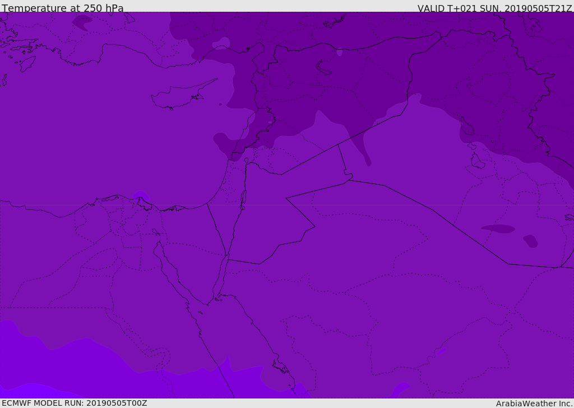Click on the Dead Sea outline

point(243,198)
